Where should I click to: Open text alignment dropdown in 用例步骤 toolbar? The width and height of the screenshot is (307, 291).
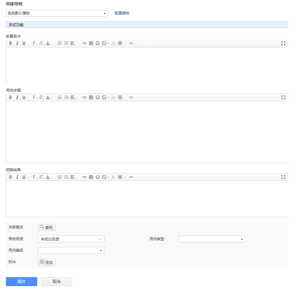pos(73,97)
